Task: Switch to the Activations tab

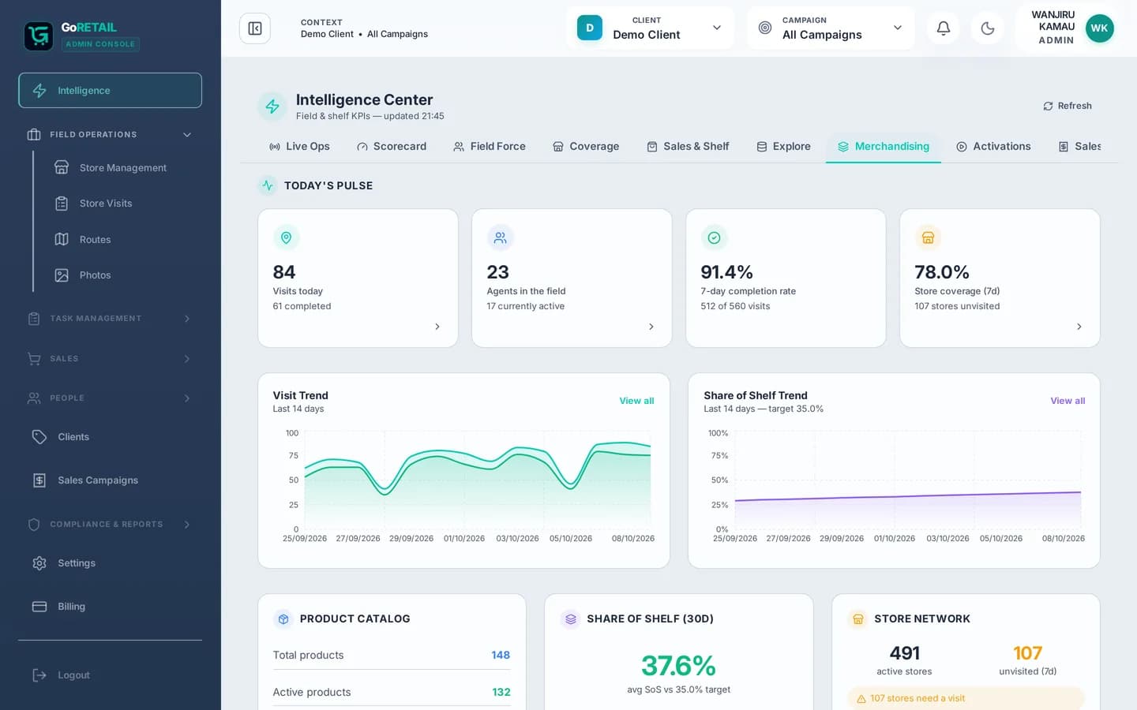Action: [x=993, y=147]
